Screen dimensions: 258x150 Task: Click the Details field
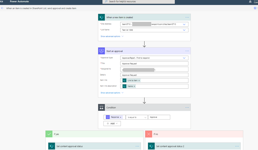click(x=154, y=75)
